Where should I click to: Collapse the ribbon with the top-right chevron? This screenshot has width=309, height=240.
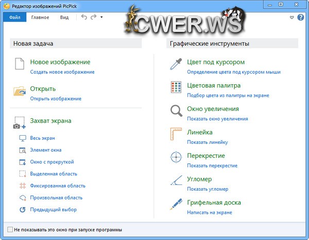pyautogui.click(x=292, y=17)
